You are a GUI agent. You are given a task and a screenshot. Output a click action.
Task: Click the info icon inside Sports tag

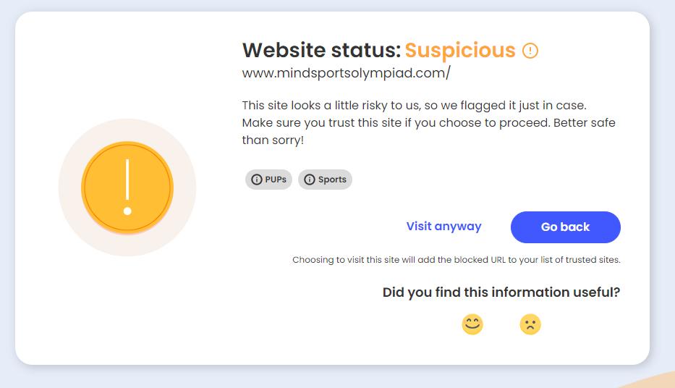310,180
